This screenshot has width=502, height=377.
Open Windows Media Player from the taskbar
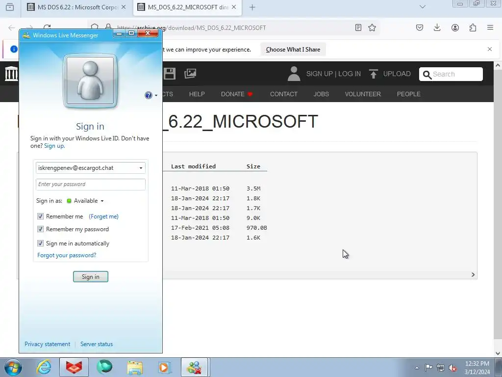(x=165, y=368)
